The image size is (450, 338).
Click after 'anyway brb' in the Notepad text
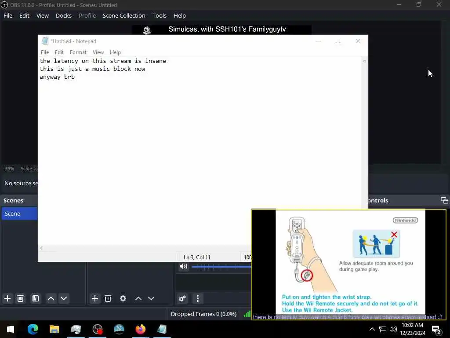(x=76, y=77)
